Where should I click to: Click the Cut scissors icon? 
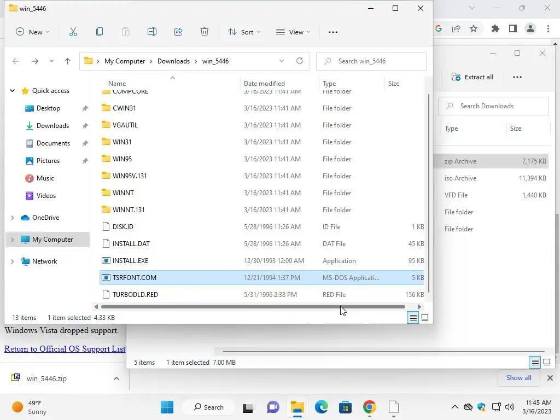(x=73, y=32)
